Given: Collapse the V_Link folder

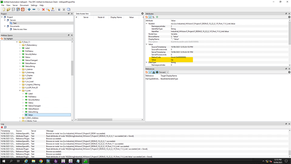Looking at the screenshot, I should [20, 91].
